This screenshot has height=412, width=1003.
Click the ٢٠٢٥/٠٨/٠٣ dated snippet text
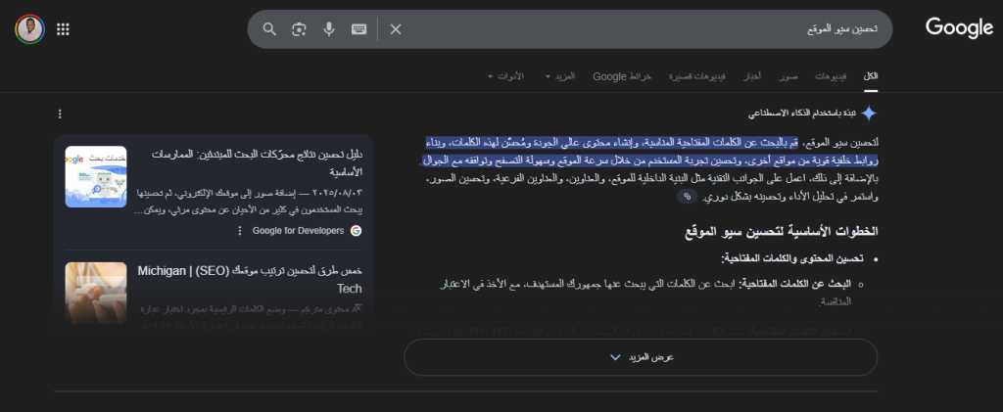tap(250, 201)
